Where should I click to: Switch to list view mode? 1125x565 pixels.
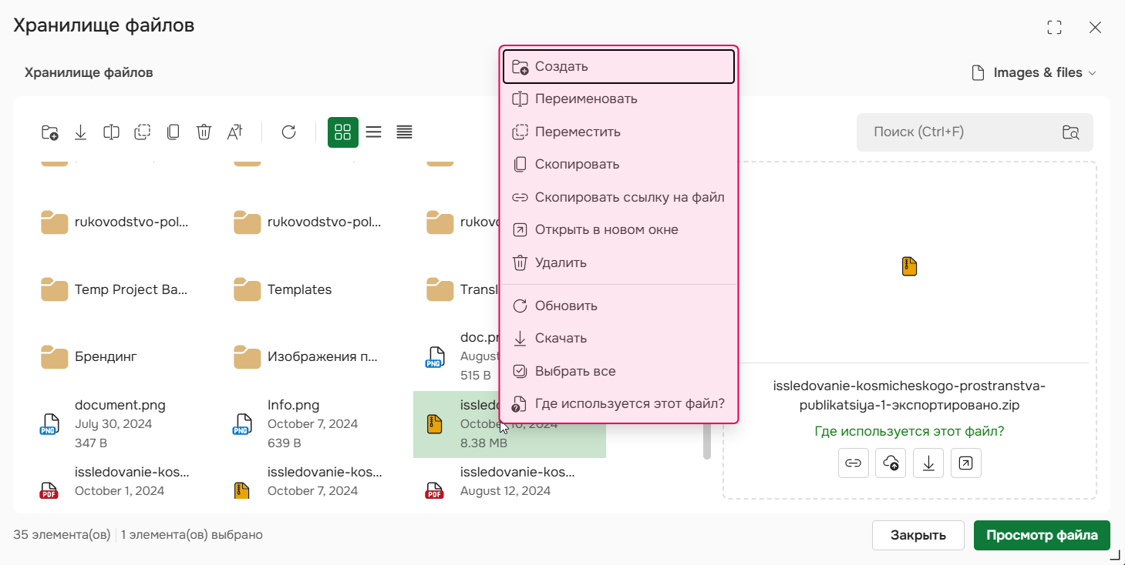[373, 132]
